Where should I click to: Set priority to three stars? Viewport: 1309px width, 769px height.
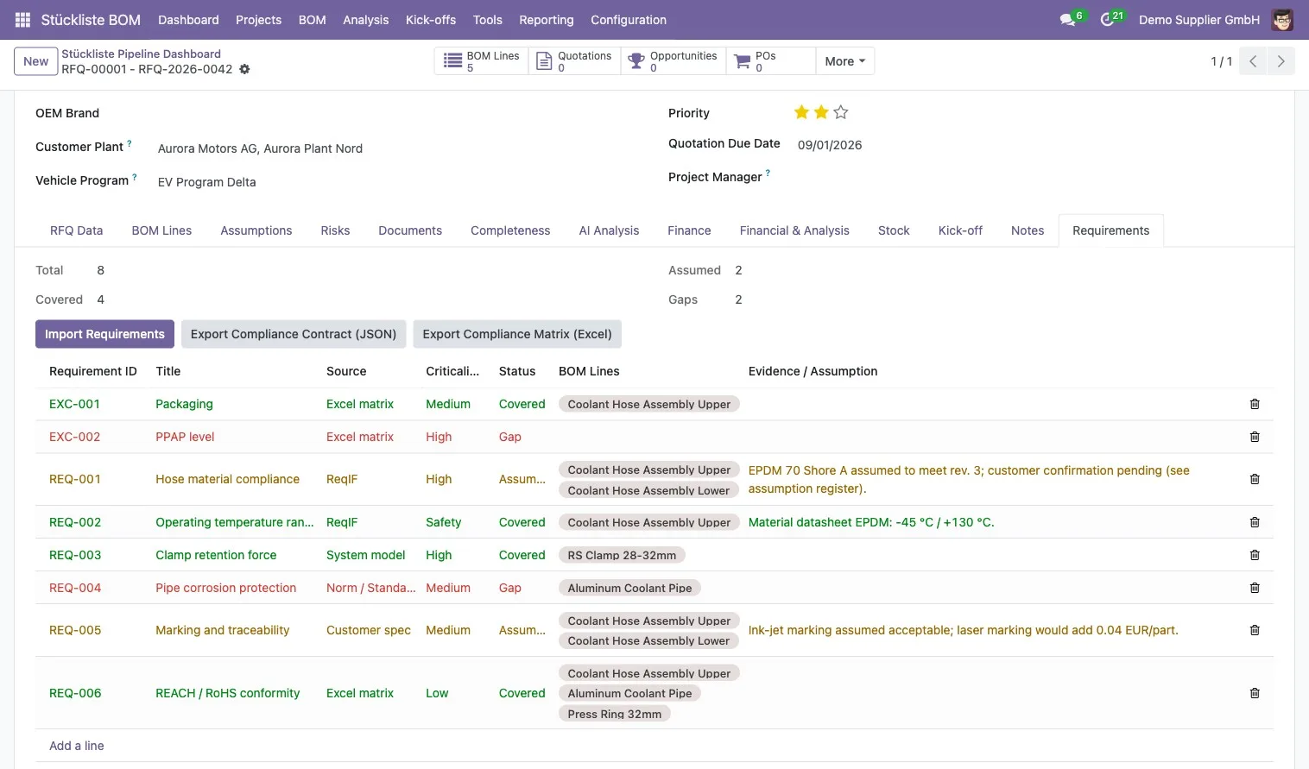pos(841,112)
